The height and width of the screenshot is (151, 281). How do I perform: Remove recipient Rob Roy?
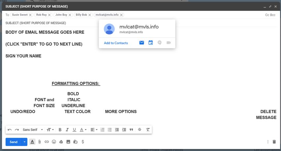pos(49,15)
